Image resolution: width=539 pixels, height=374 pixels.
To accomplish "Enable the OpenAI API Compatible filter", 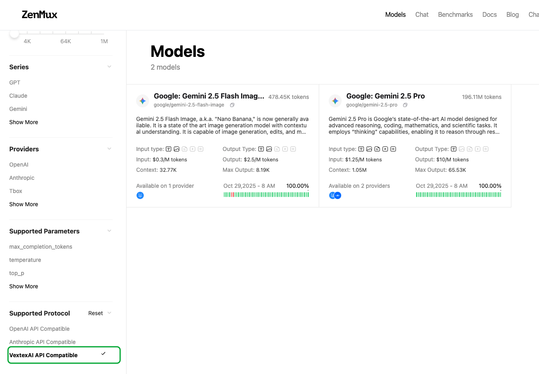I will [39, 329].
